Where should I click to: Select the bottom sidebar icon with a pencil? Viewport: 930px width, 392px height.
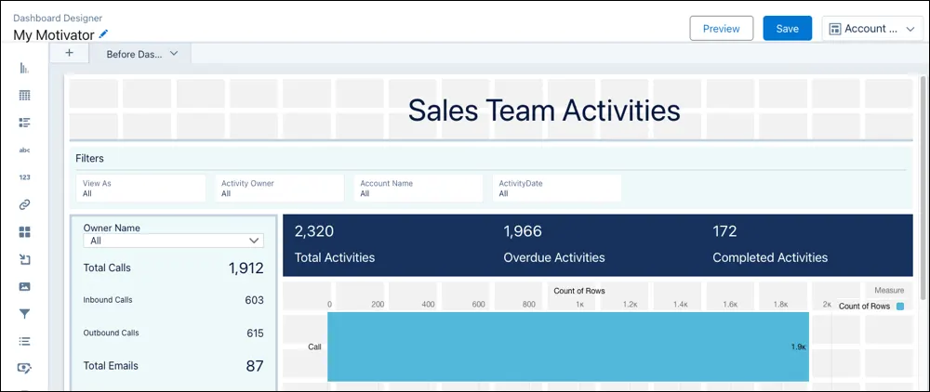(x=24, y=369)
